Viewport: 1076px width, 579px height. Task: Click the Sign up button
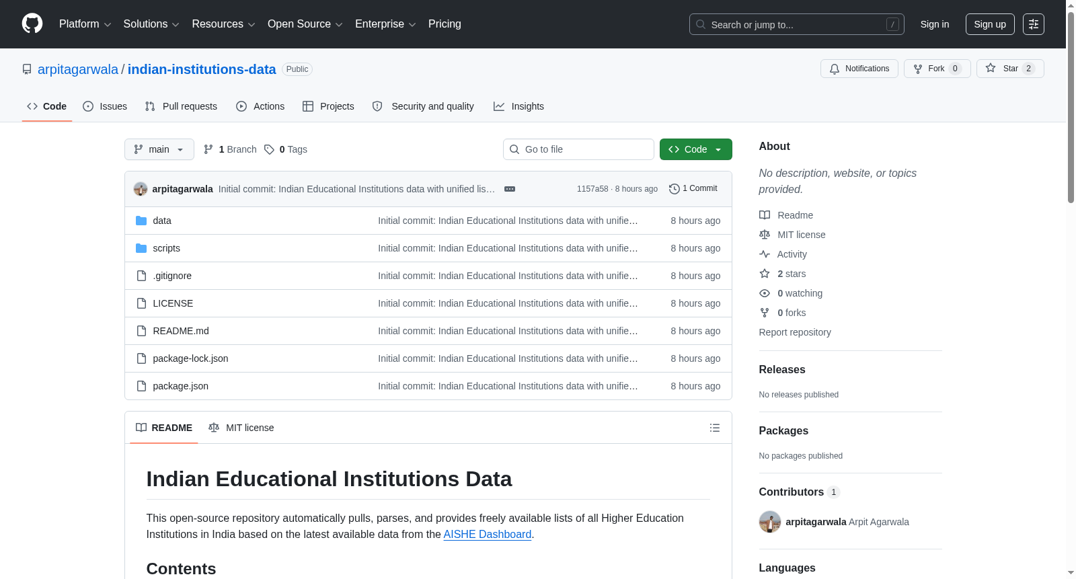pos(990,24)
